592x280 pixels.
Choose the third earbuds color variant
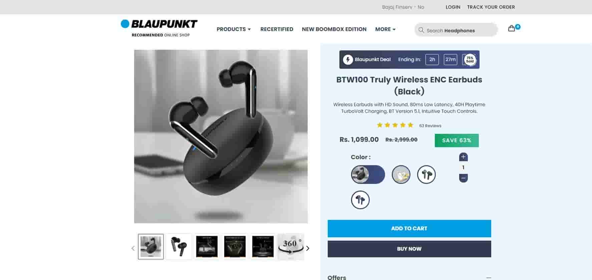426,175
